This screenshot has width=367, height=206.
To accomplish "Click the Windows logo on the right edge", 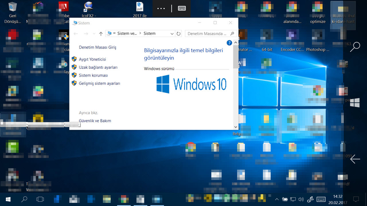I will coord(355,103).
